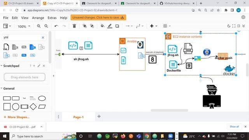Open Scratchpad help question mark

point(30,66)
